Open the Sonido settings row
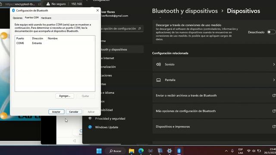Screen dimensions: 276x155 pos(214,64)
